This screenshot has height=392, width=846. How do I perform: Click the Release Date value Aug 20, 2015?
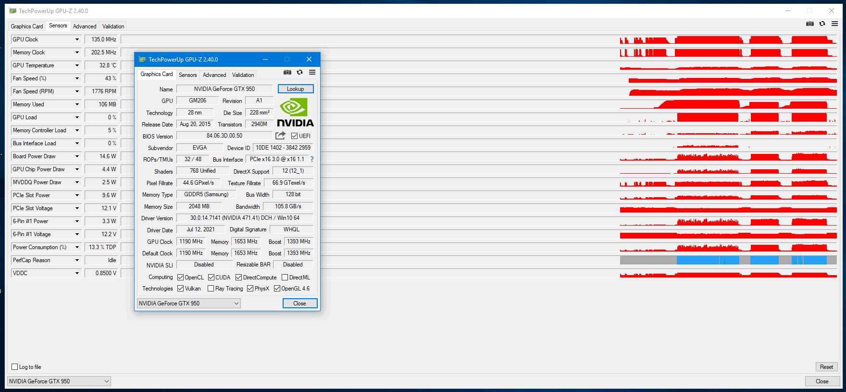195,124
